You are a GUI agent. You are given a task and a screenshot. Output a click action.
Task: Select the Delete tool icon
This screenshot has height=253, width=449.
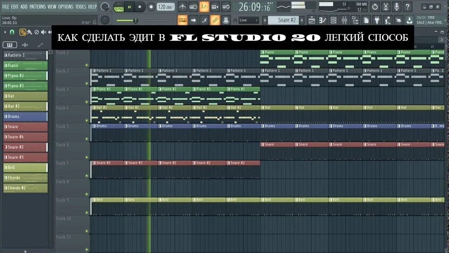37,32
